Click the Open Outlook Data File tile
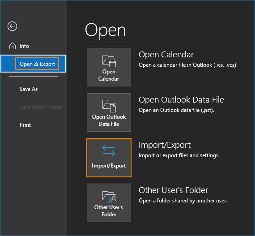The height and width of the screenshot is (236, 255). (109, 112)
